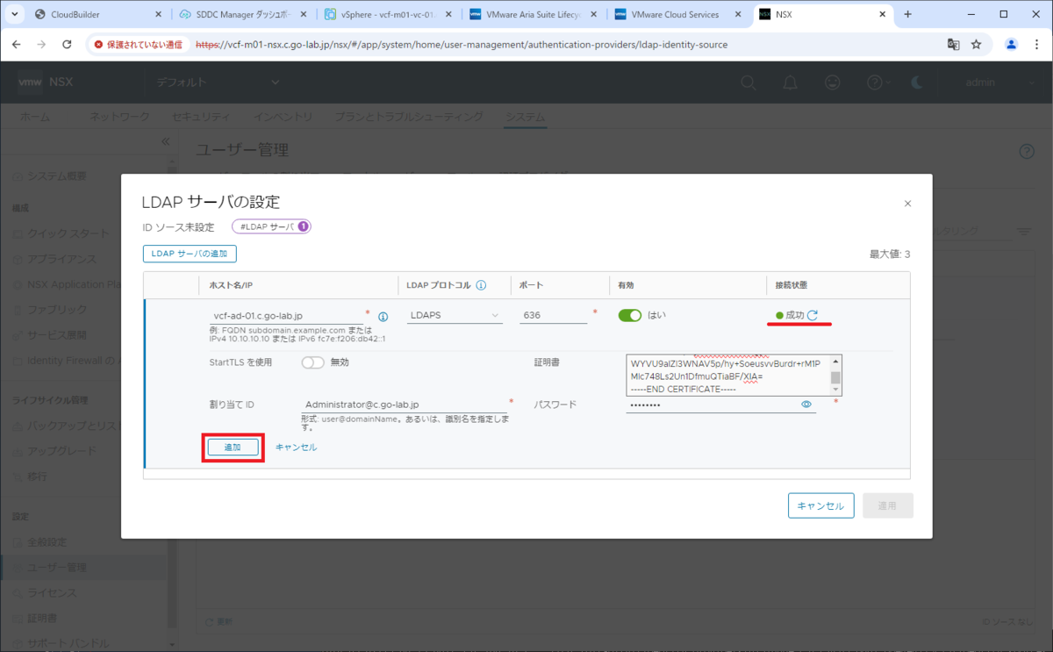Open the NSX help menu

[x=877, y=82]
